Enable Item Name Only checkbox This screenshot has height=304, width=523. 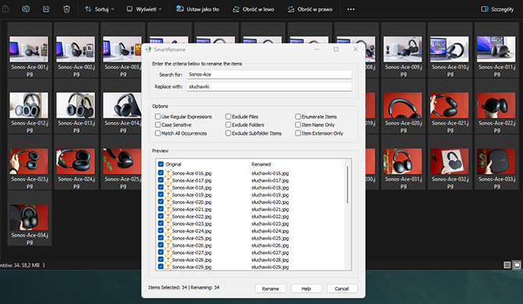pyautogui.click(x=298, y=125)
